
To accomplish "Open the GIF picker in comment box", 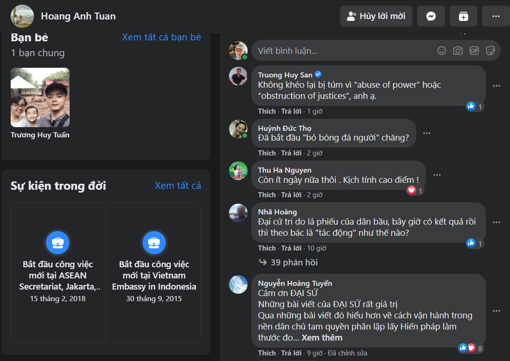I will [x=474, y=51].
